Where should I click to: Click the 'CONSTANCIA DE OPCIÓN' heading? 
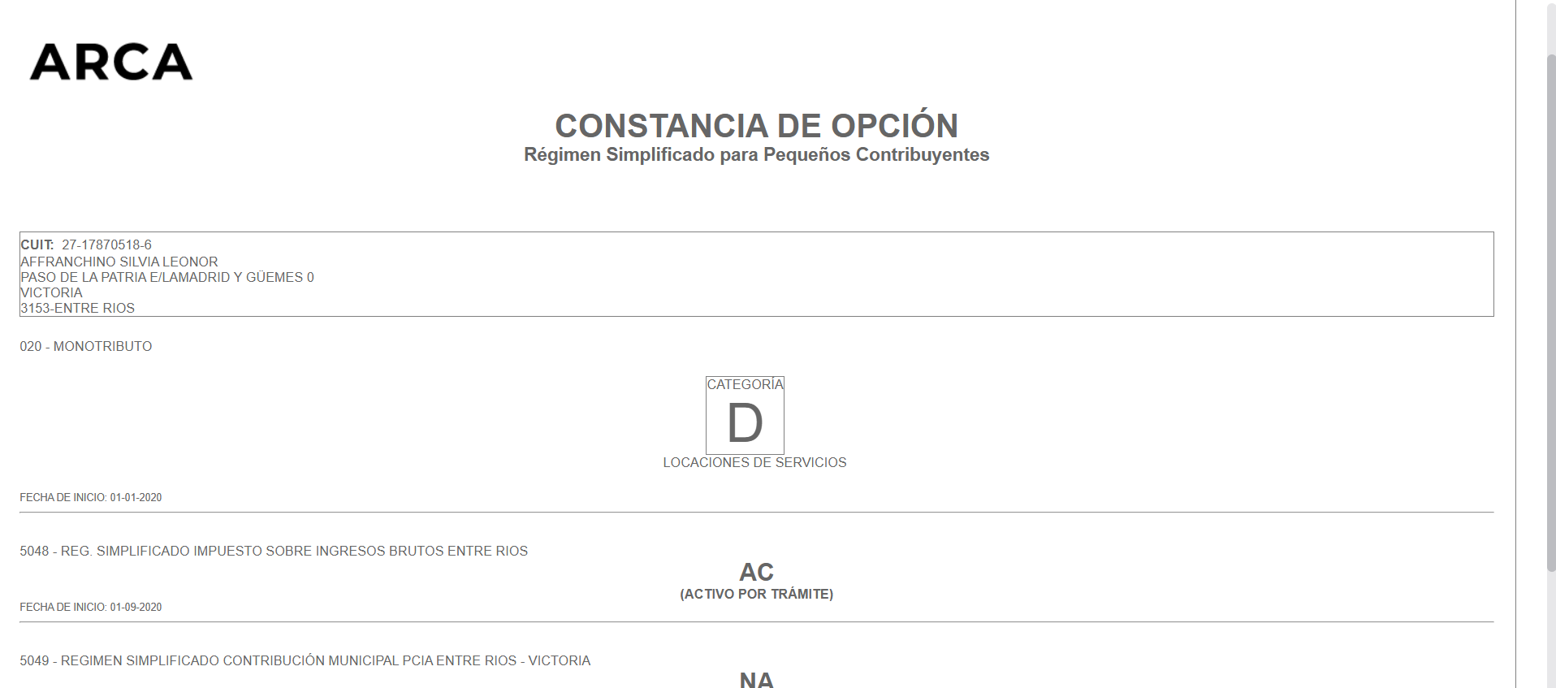tap(756, 126)
